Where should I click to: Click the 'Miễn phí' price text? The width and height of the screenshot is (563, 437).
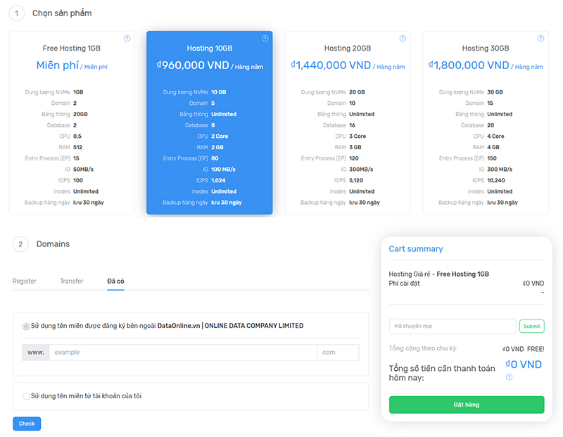tap(57, 65)
